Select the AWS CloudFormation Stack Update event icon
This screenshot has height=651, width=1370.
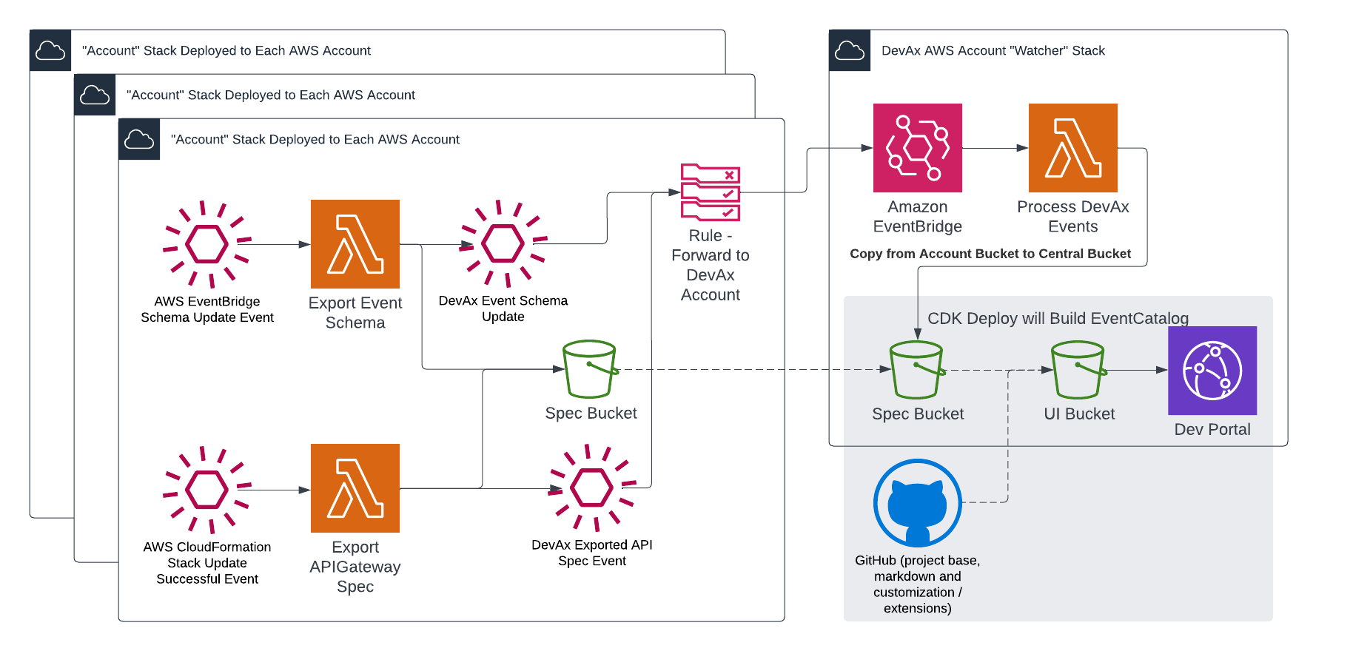[x=207, y=490]
